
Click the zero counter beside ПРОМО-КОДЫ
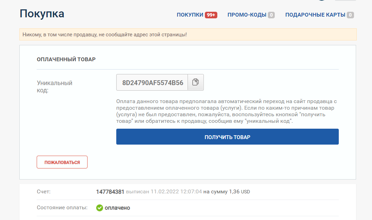coord(271,15)
